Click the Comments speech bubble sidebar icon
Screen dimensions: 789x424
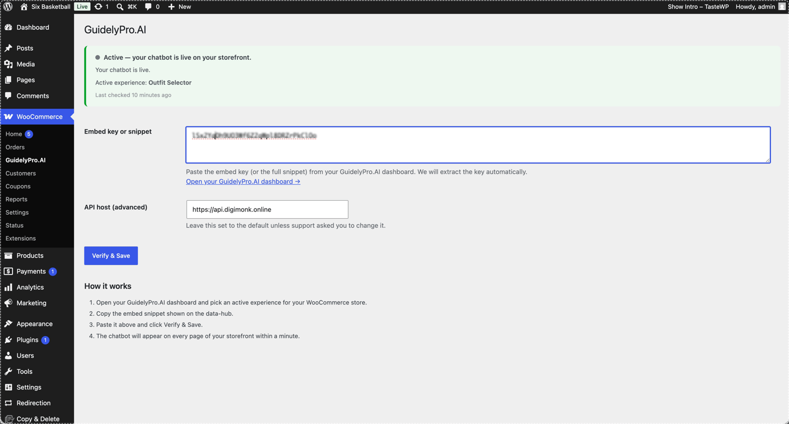click(8, 96)
